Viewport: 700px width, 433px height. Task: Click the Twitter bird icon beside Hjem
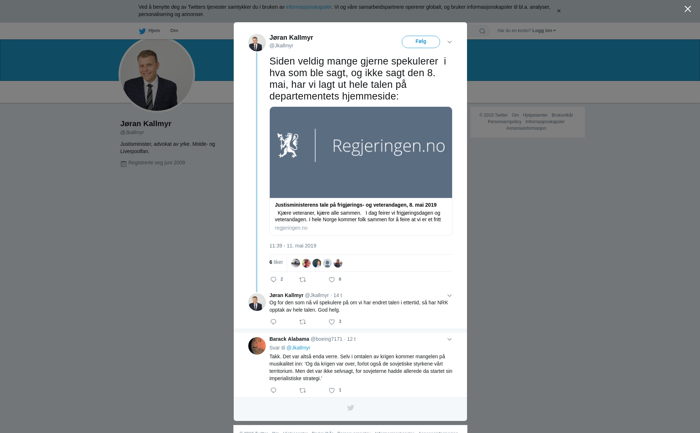coord(142,31)
